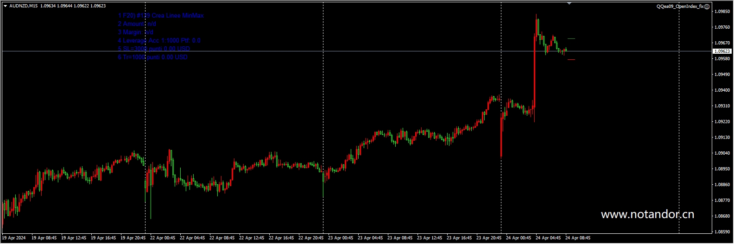Click the AUDNZD,M15 symbol and timeframe label
The image size is (734, 244).
tap(24, 6)
